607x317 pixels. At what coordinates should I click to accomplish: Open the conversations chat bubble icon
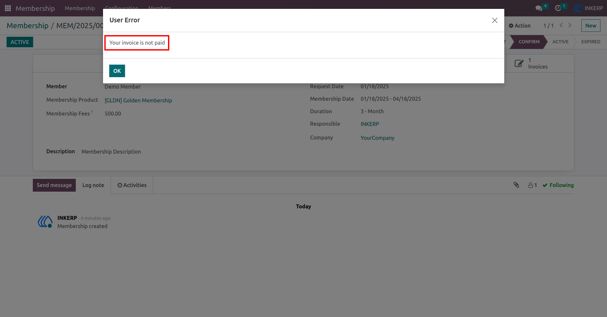click(539, 8)
